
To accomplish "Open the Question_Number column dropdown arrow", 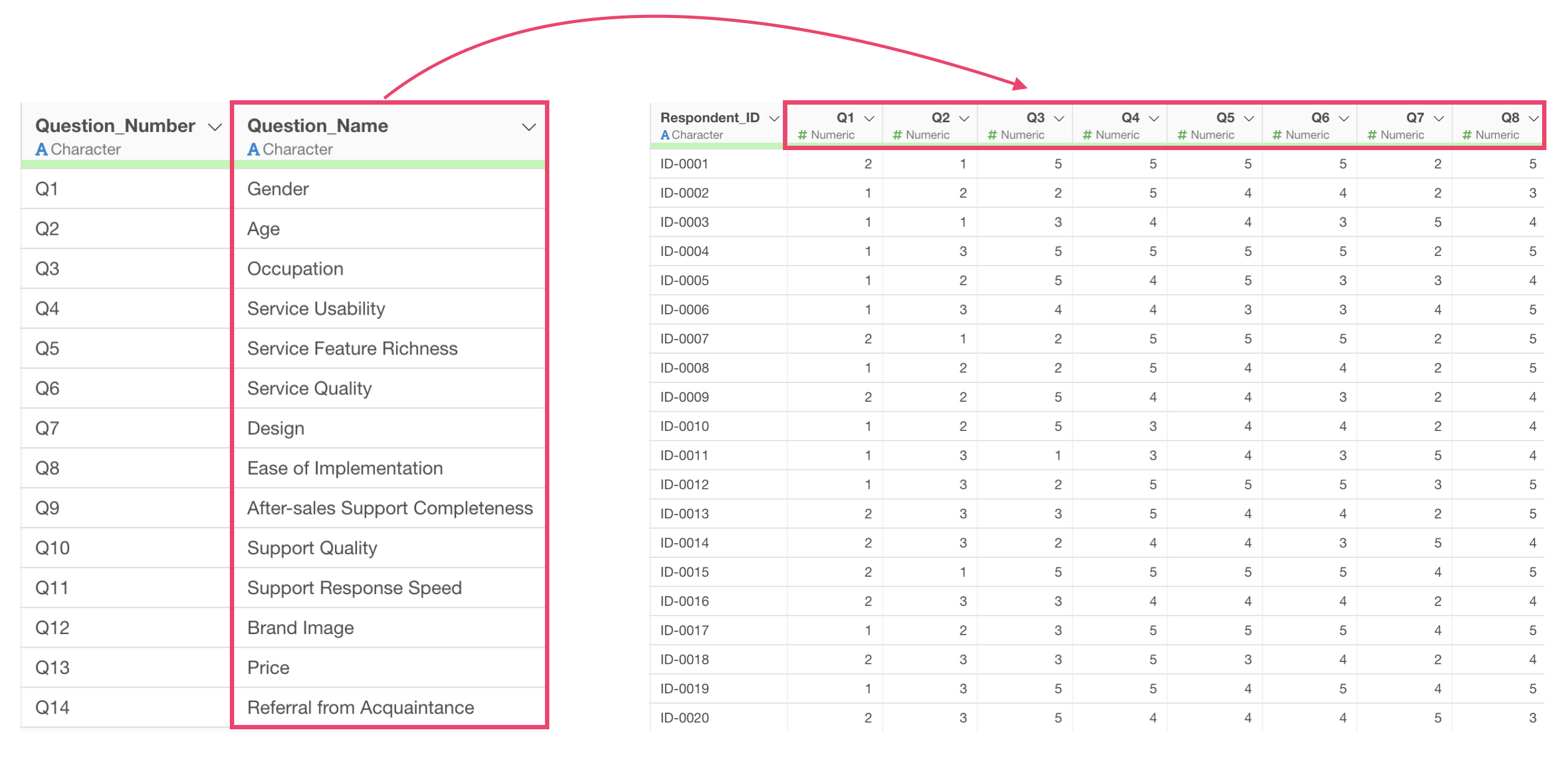I will pos(215,127).
